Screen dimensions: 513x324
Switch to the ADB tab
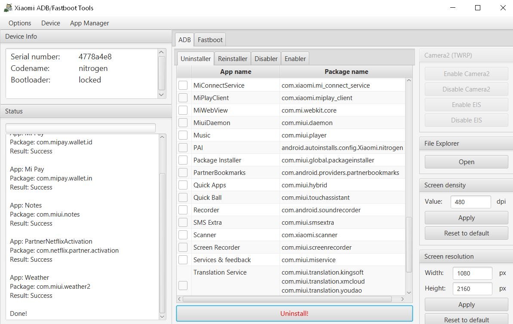tap(184, 40)
